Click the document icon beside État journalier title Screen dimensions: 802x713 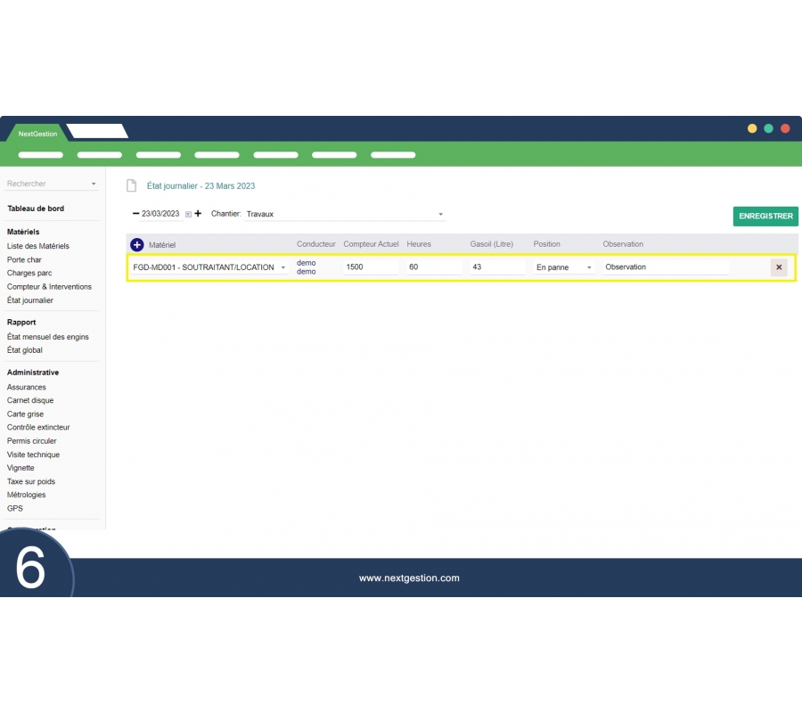pos(132,186)
